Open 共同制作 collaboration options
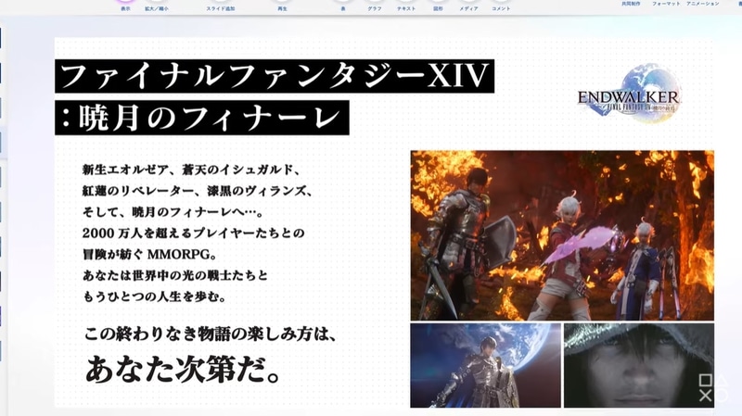Image resolution: width=742 pixels, height=416 pixels. click(631, 4)
